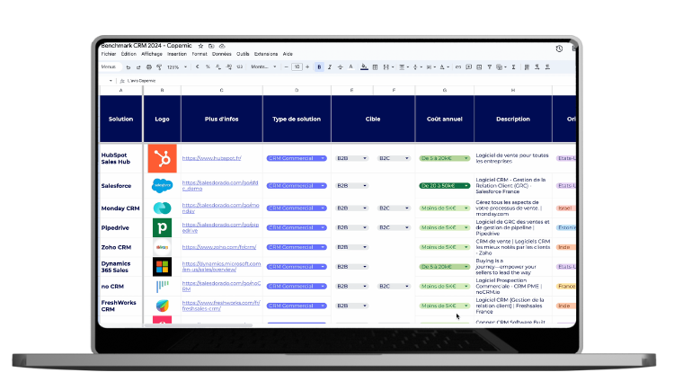Insert a function with the sigma icon
The height and width of the screenshot is (390, 674).
(513, 67)
